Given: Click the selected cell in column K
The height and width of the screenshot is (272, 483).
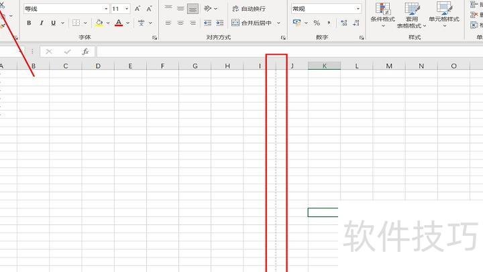Looking at the screenshot, I should tap(323, 212).
